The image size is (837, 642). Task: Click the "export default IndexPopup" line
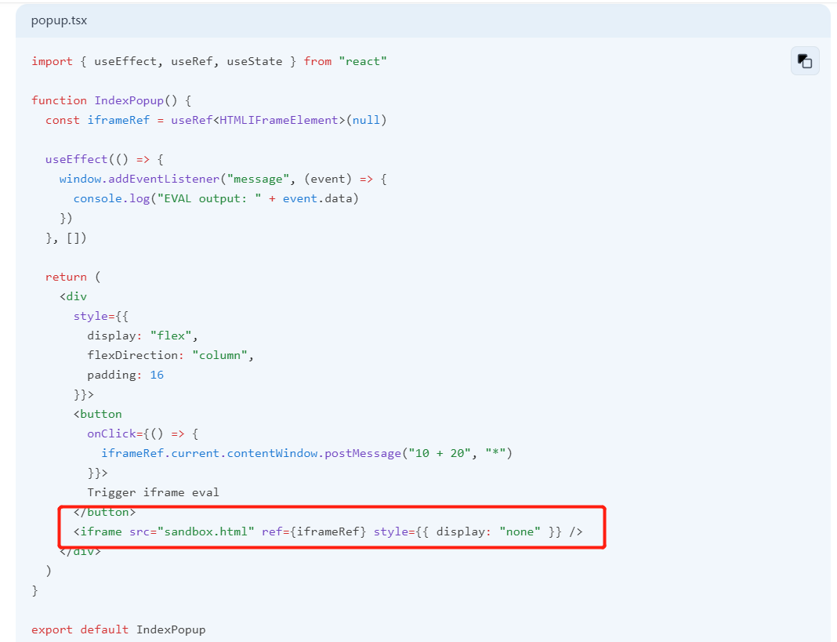click(x=118, y=629)
